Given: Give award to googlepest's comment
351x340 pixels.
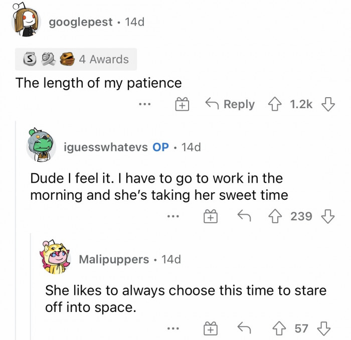Looking at the screenshot, I should [181, 105].
